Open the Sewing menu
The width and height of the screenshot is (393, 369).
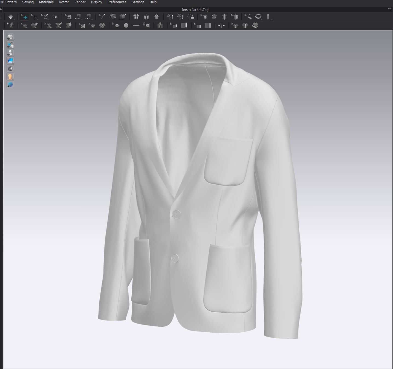pyautogui.click(x=28, y=2)
